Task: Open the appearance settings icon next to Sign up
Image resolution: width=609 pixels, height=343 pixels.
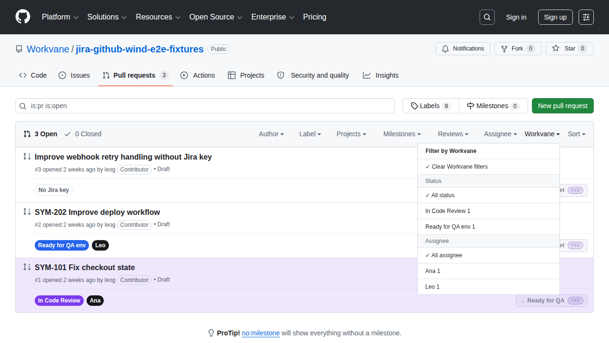Action: point(586,17)
